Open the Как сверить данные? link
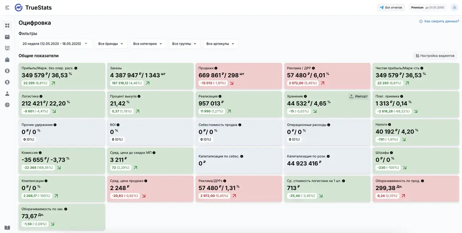 pos(439,21)
